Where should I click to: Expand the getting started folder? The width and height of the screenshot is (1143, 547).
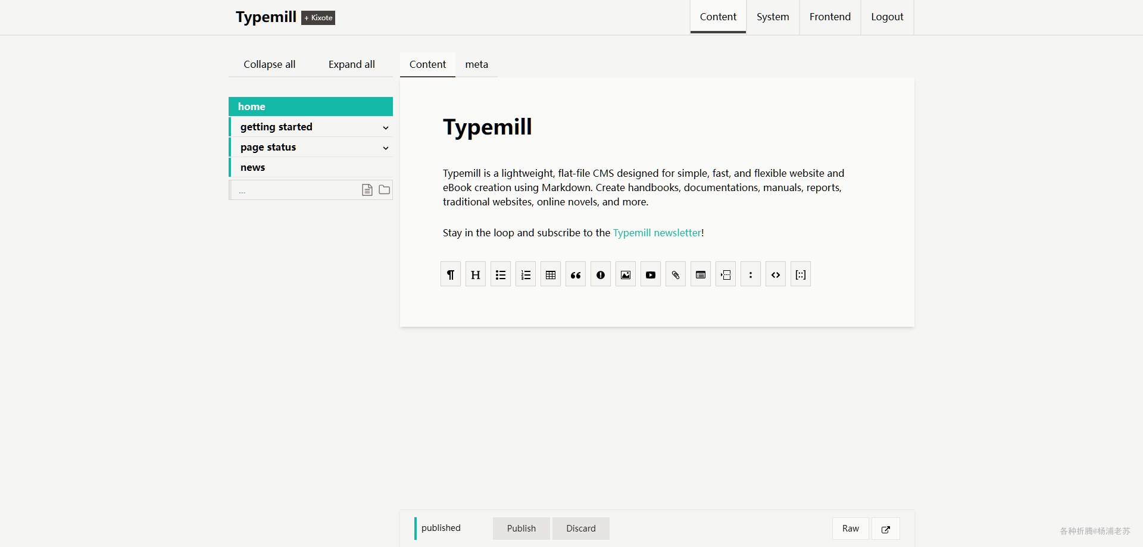point(386,127)
